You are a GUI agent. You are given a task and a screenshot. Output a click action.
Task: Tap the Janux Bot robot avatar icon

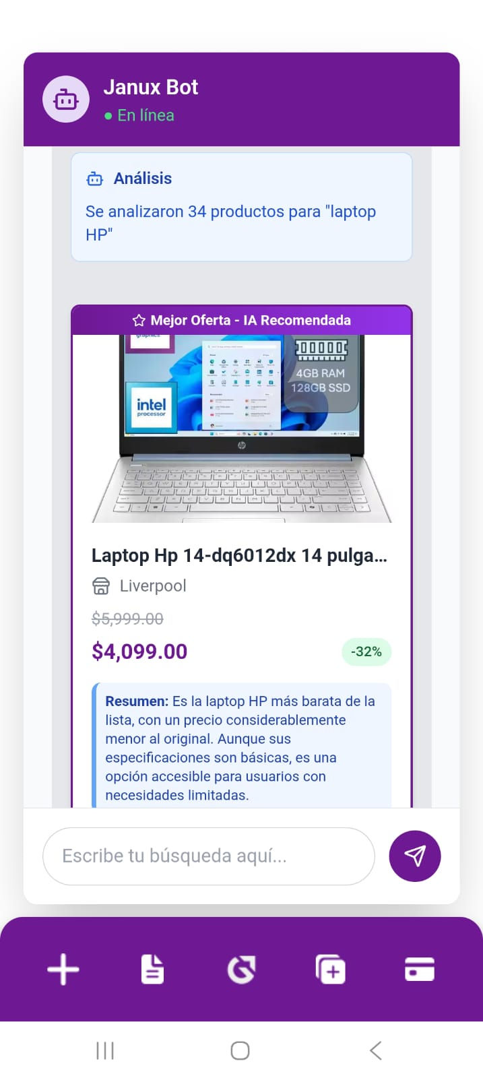[x=66, y=100]
